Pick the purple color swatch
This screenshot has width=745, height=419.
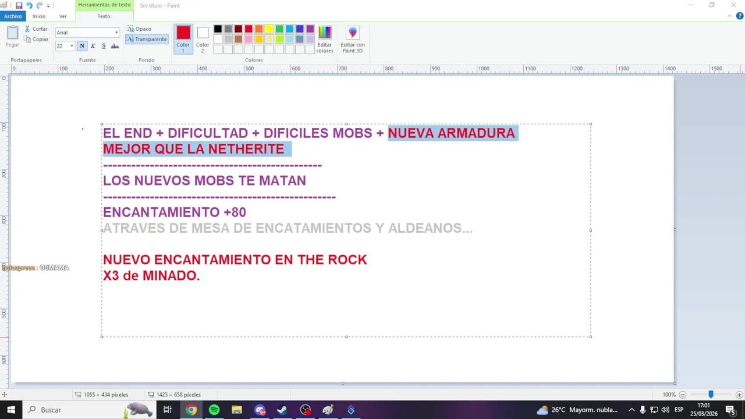(310, 29)
